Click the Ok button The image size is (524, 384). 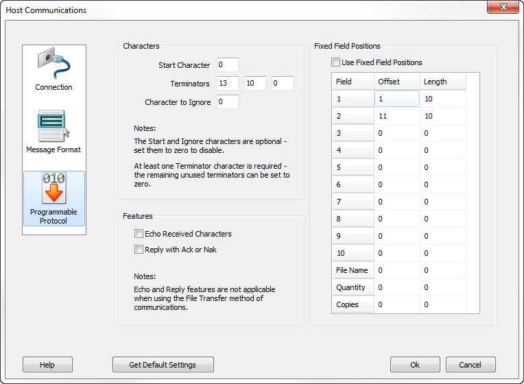[x=415, y=365]
